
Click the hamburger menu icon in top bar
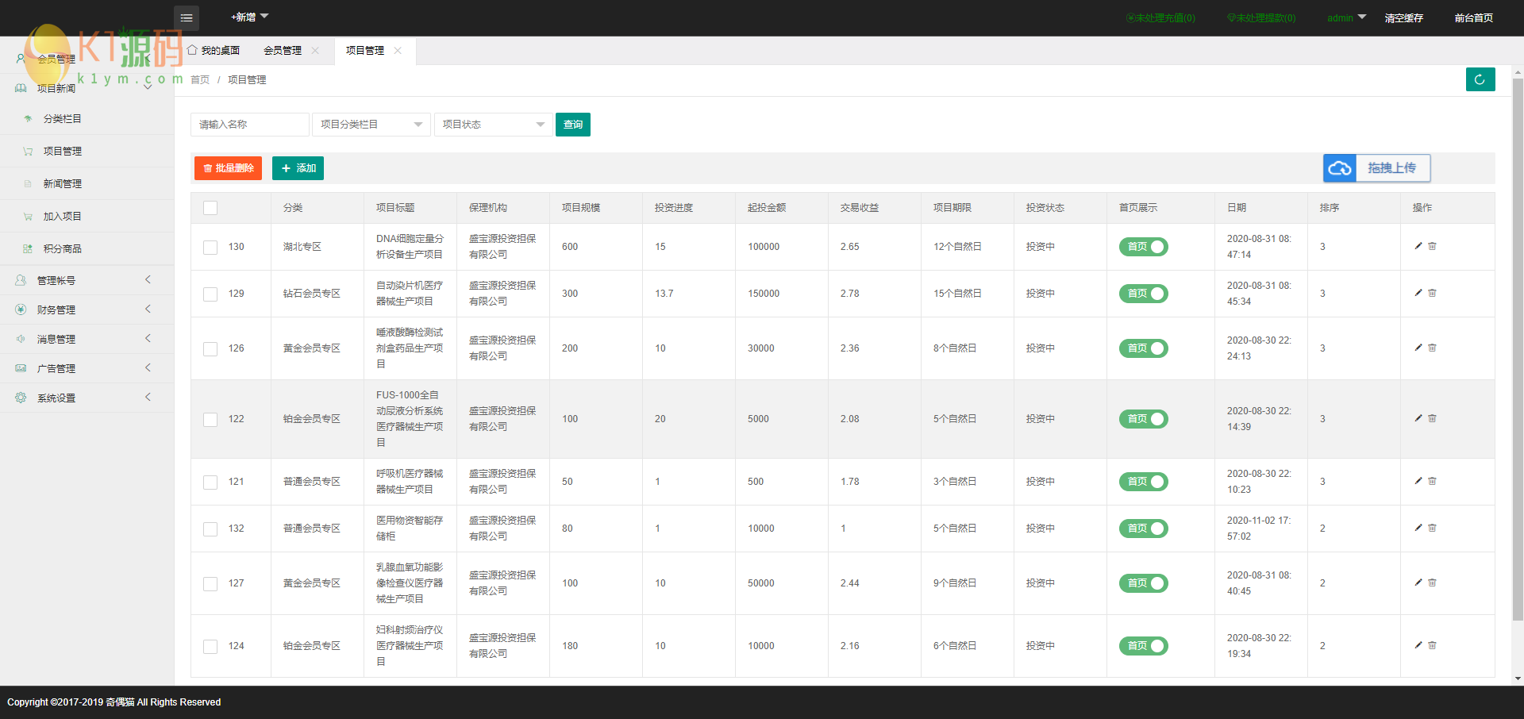coord(187,17)
